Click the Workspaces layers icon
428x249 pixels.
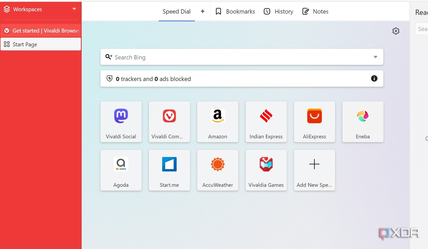tap(7, 9)
